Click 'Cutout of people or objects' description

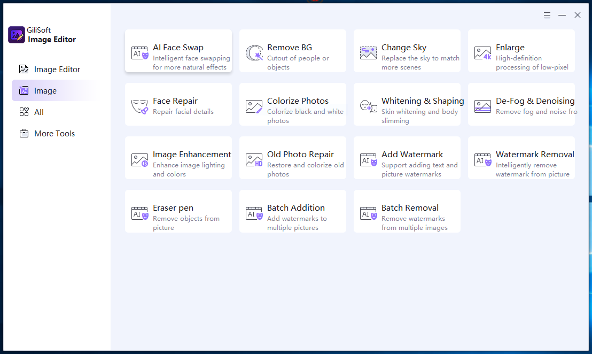(298, 63)
